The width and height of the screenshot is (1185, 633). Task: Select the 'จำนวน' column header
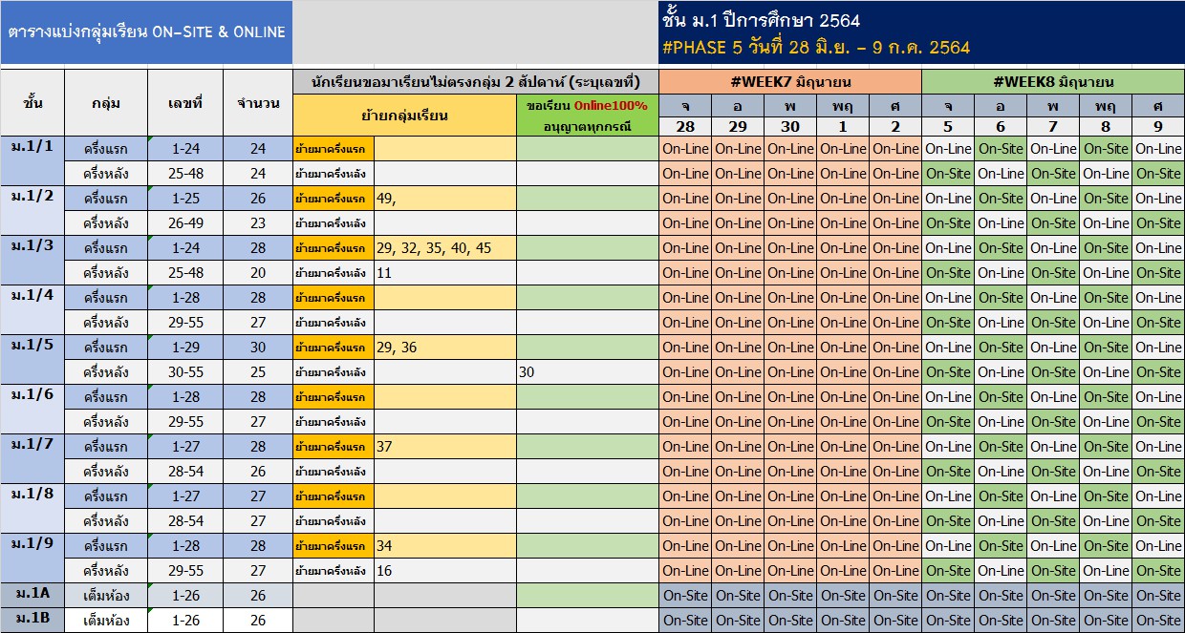click(x=258, y=102)
